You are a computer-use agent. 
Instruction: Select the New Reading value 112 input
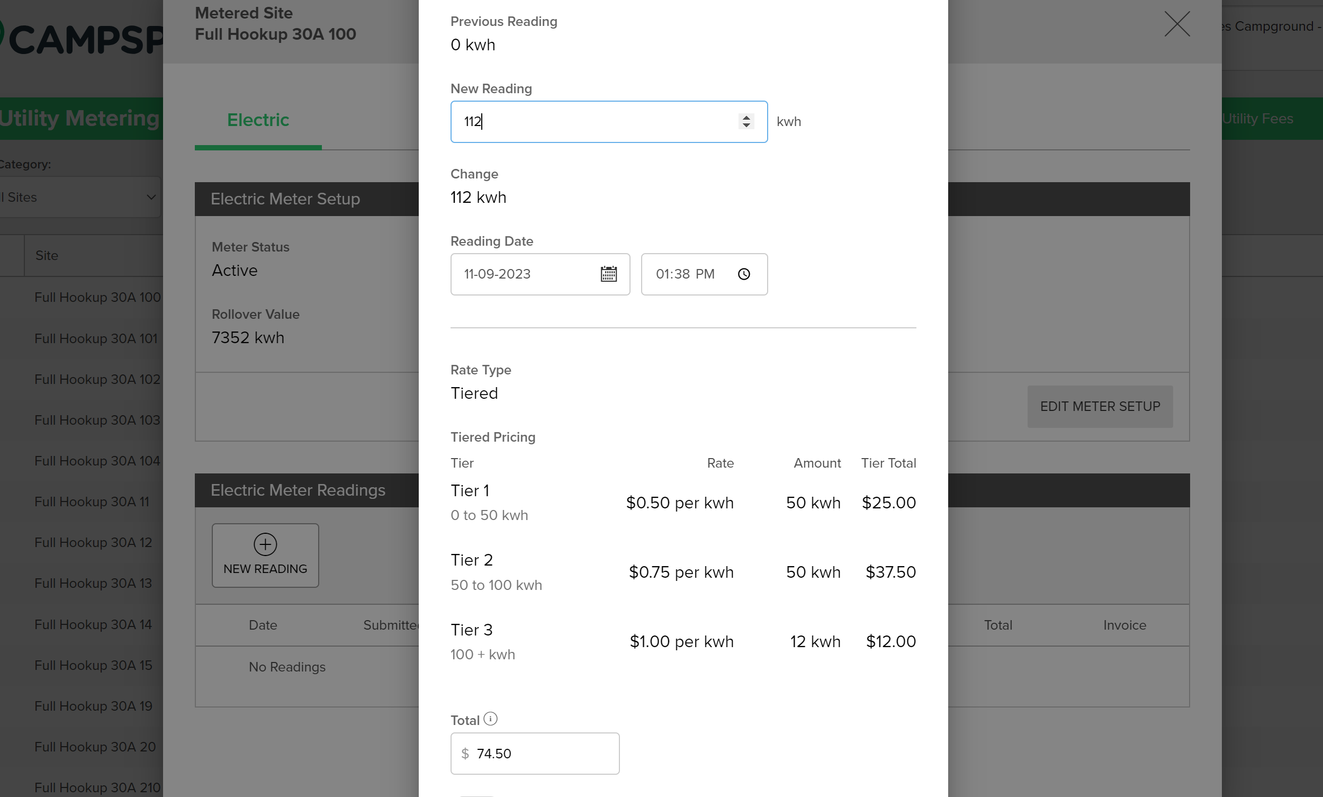[x=591, y=121]
